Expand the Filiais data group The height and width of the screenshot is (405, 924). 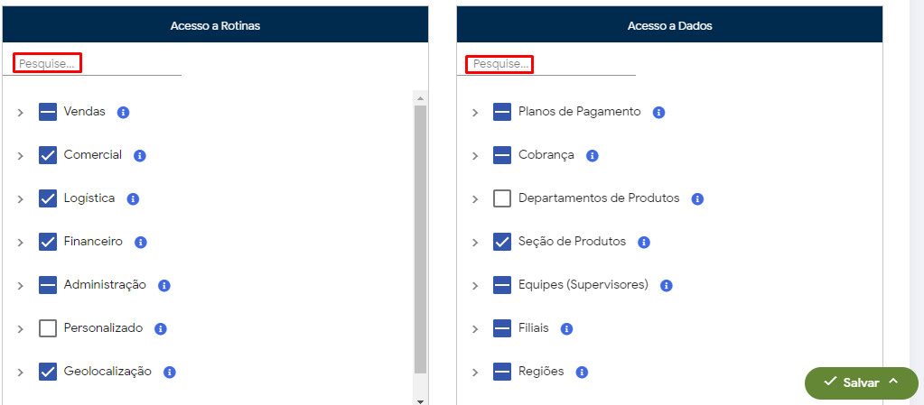(x=475, y=328)
